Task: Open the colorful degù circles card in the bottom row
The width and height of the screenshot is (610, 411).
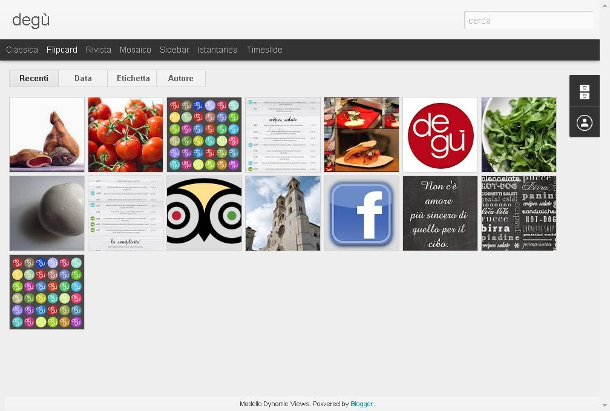Action: click(47, 292)
